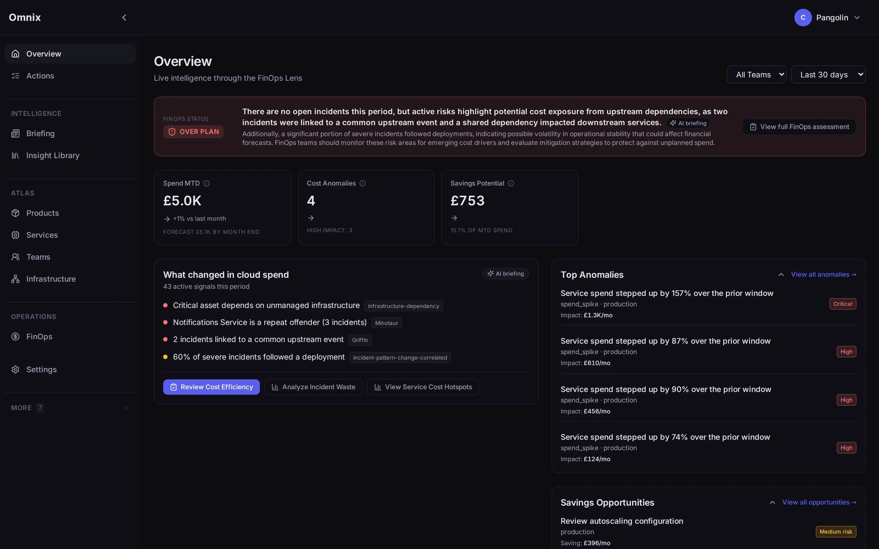Viewport: 879px width, 549px height.
Task: Click AI briefing badge in FinOps status banner
Action: coord(688,123)
